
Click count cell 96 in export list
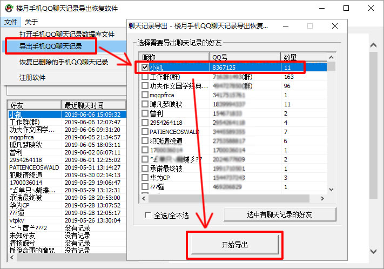[x=287, y=86]
